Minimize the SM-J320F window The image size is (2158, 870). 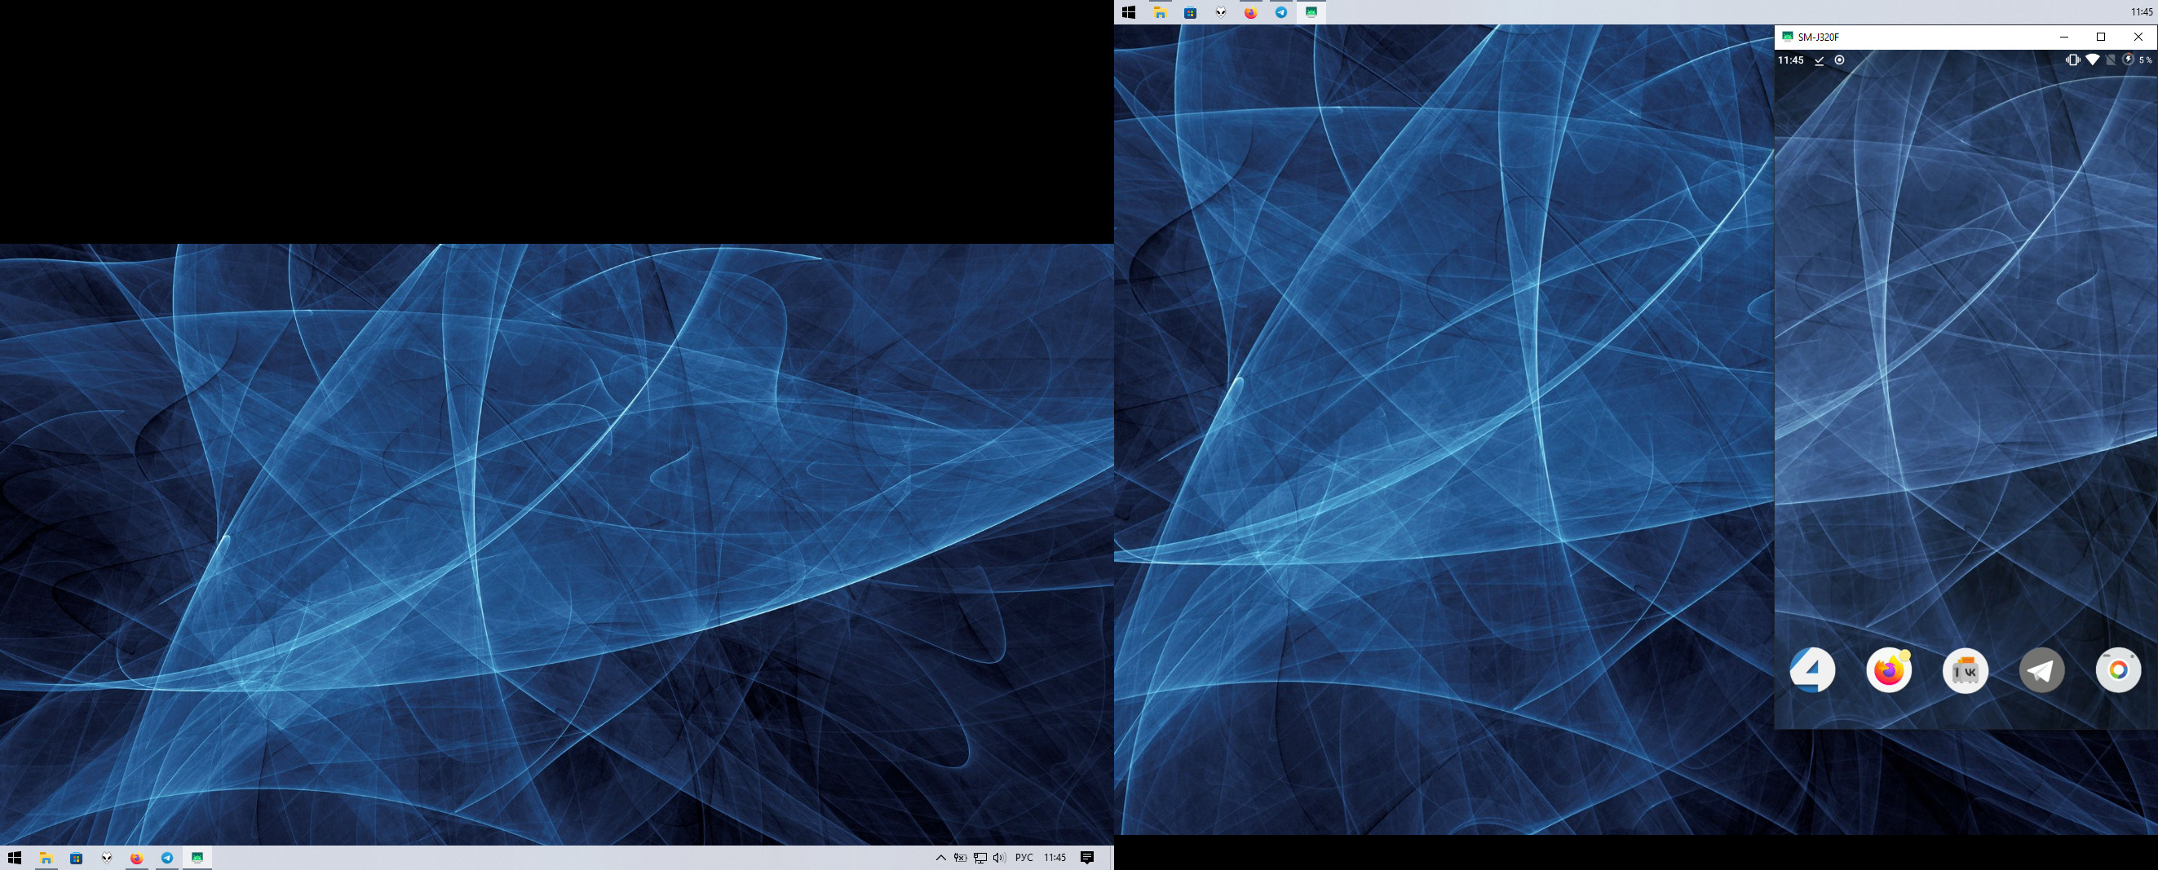[x=2064, y=37]
